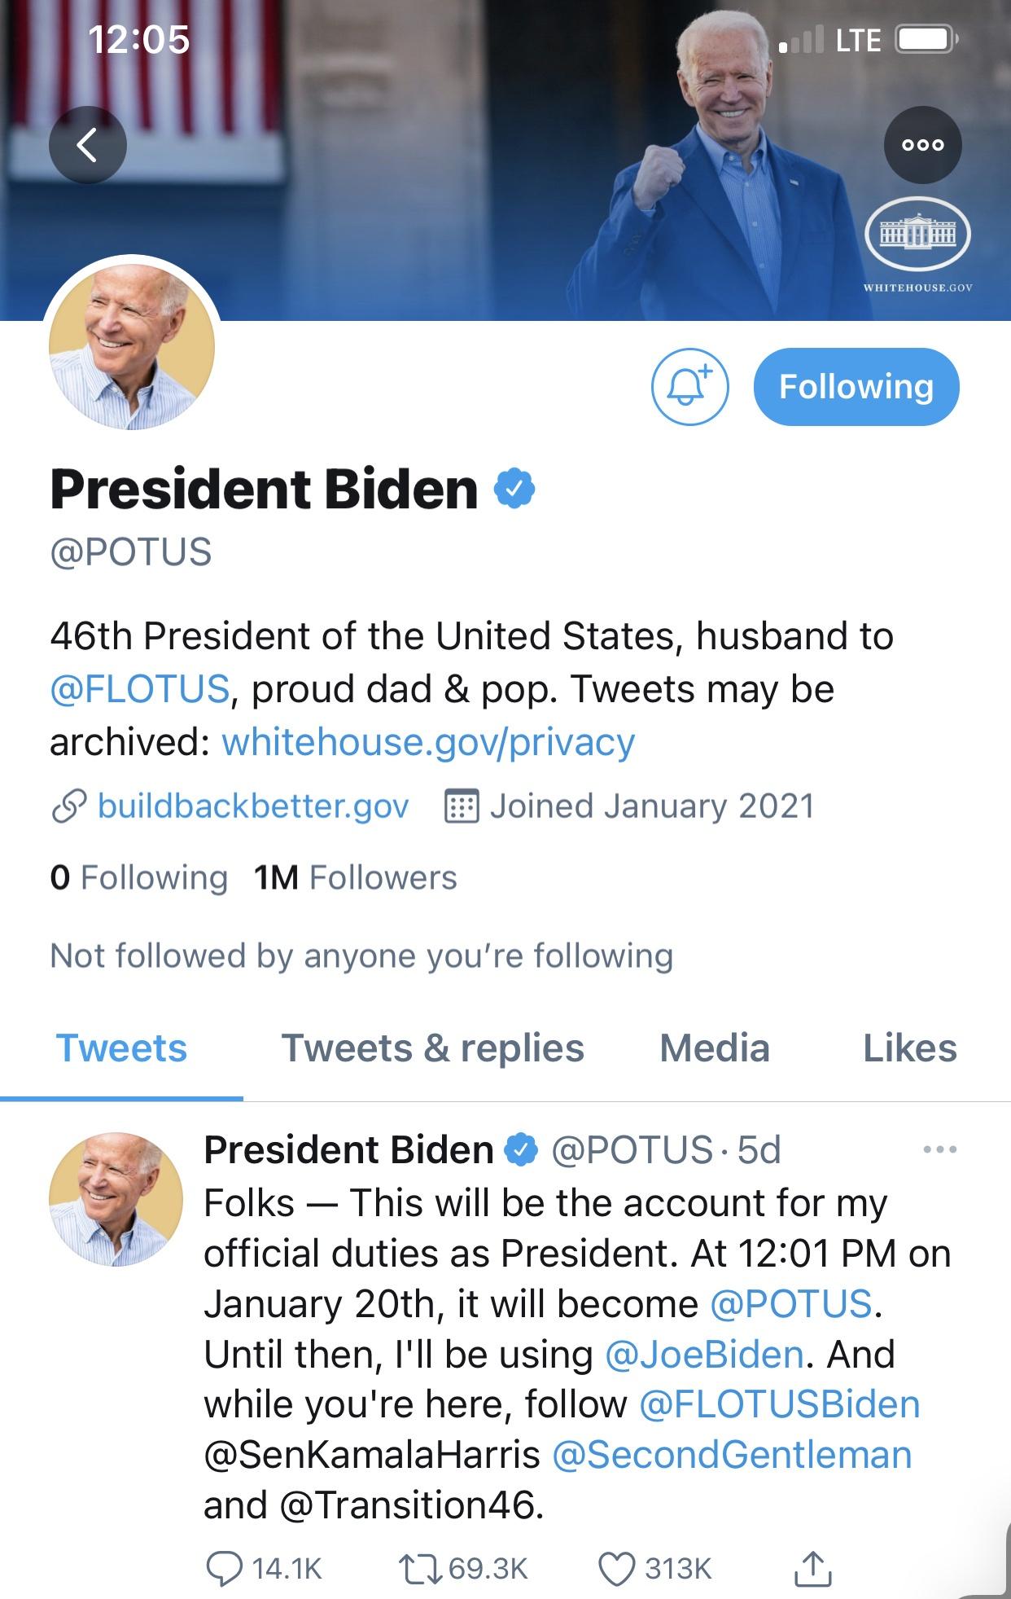The image size is (1011, 1599).
Task: Open whitehouse.gov/privacy link
Action: (x=428, y=742)
